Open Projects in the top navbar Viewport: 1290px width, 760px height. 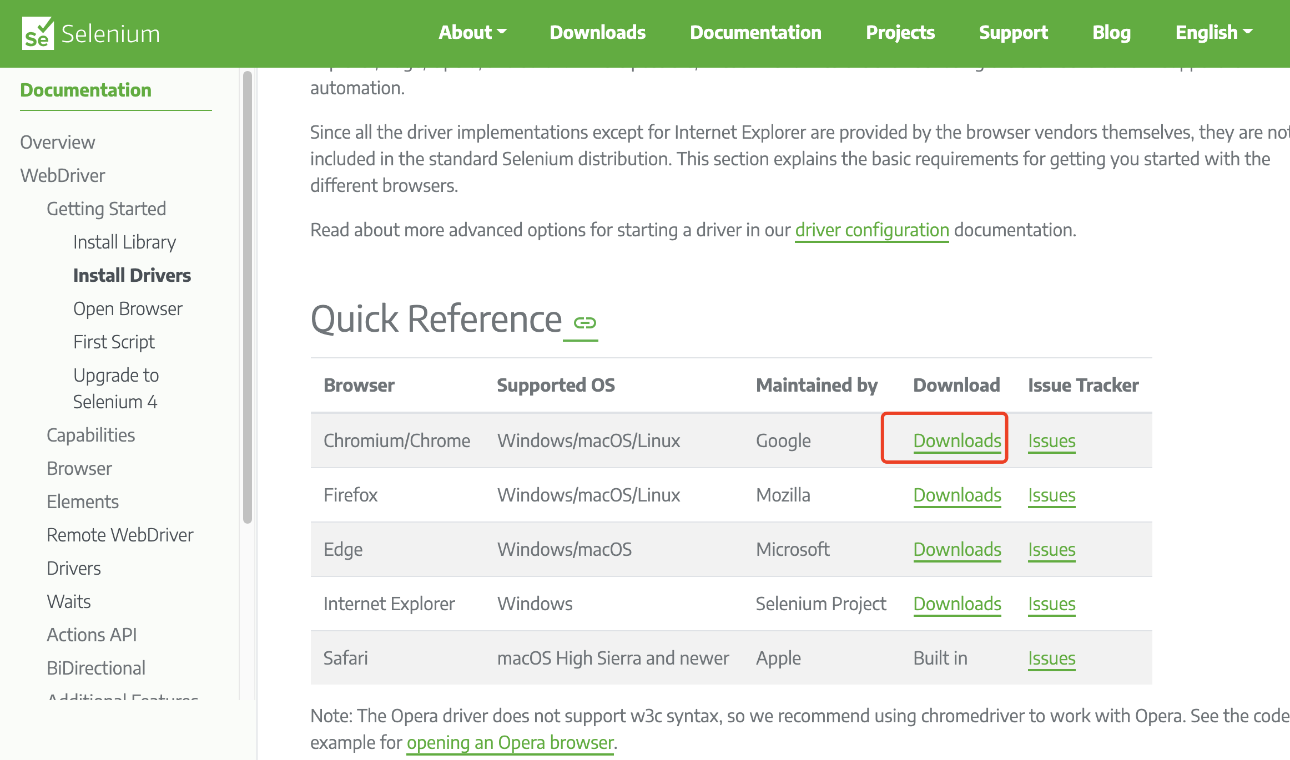pyautogui.click(x=900, y=33)
